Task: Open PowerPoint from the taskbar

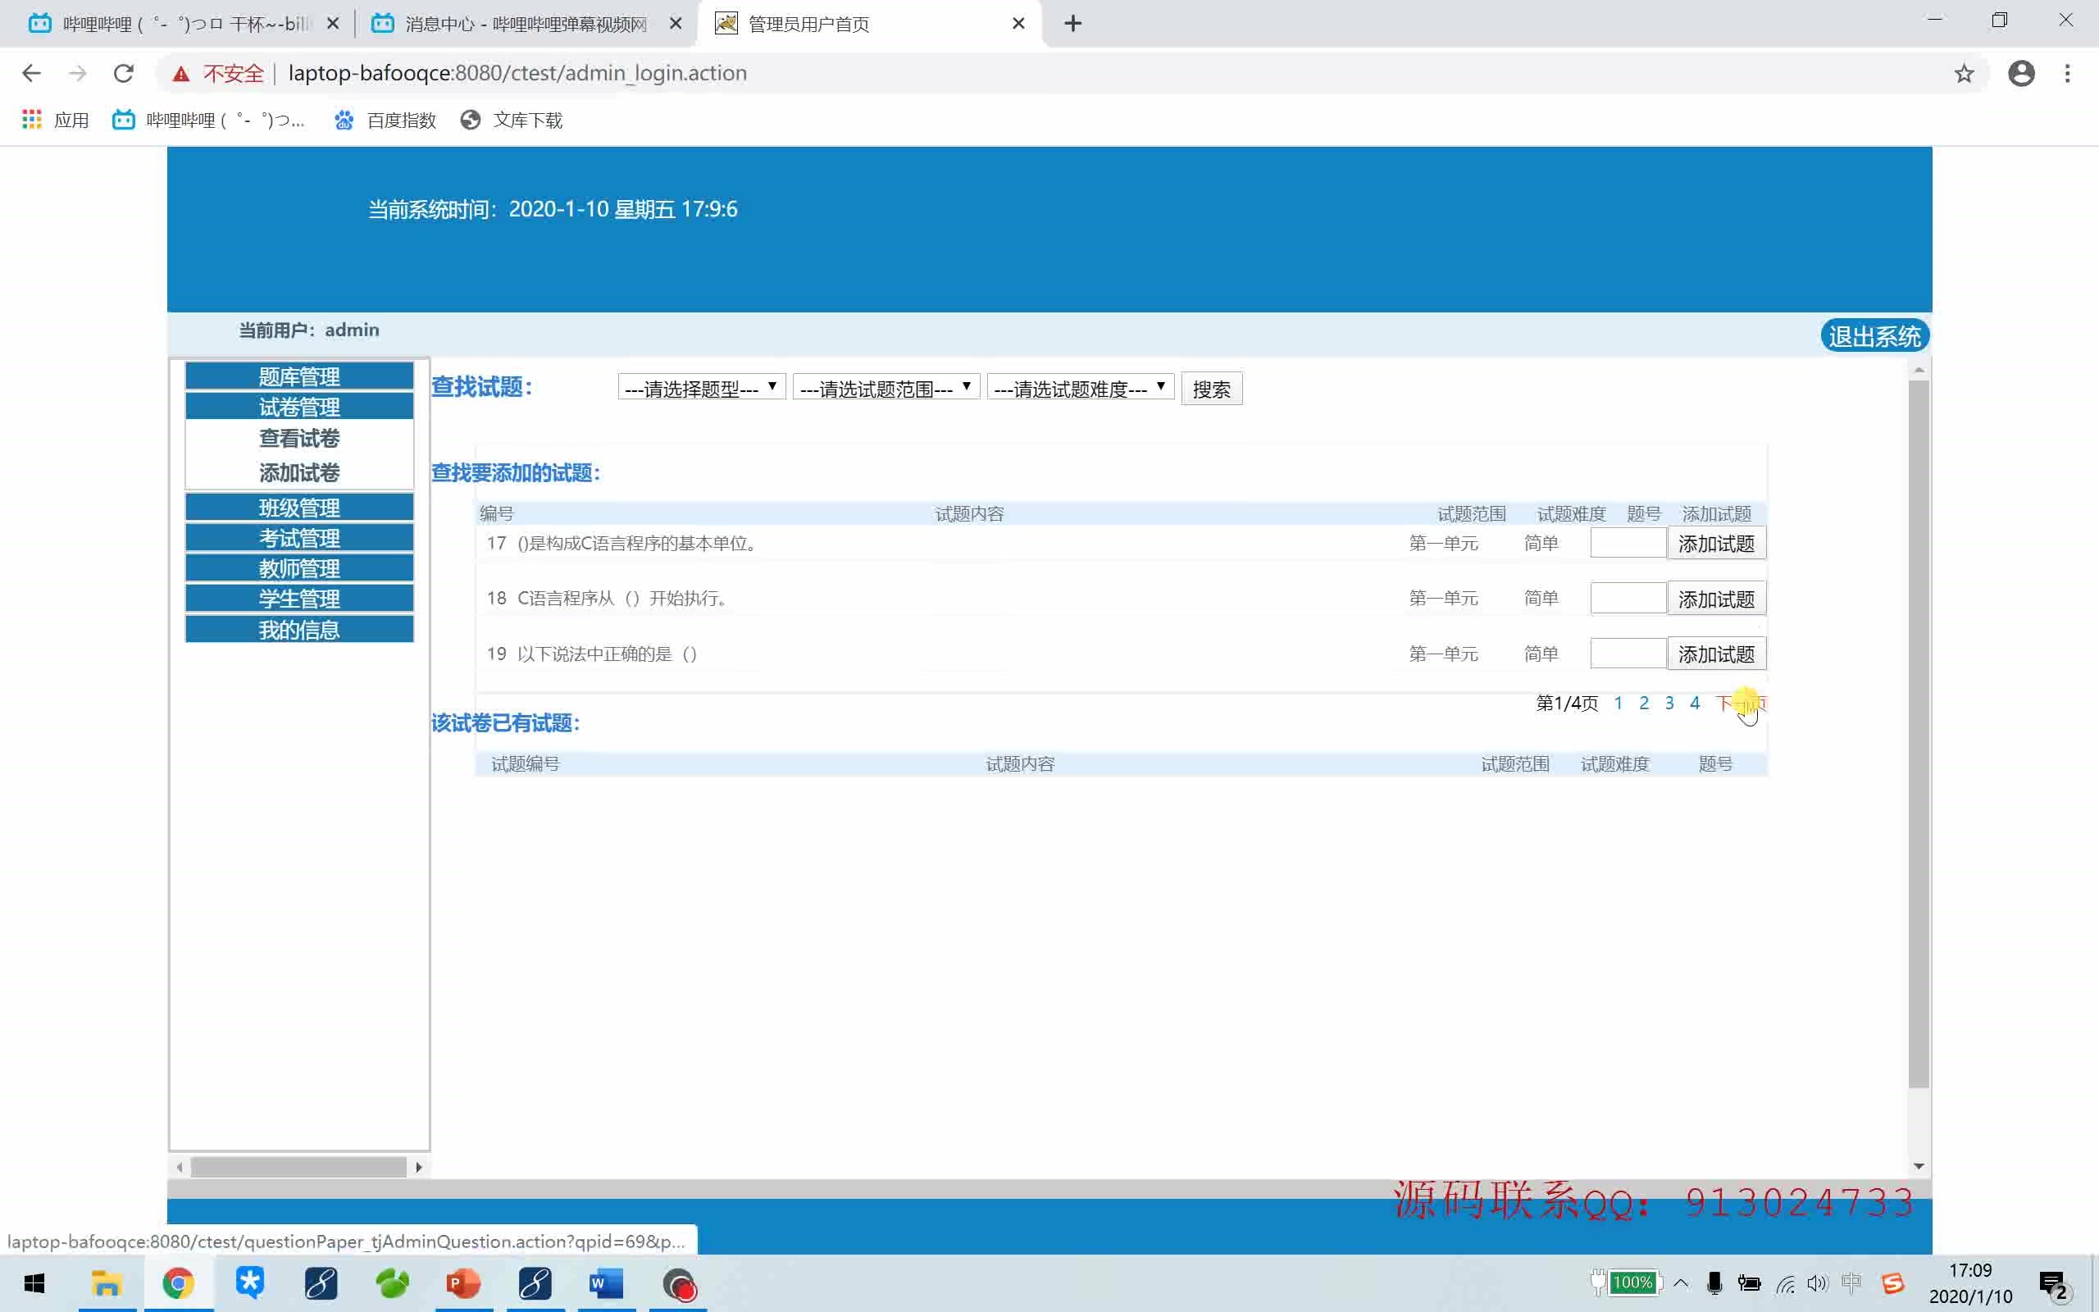Action: click(463, 1283)
